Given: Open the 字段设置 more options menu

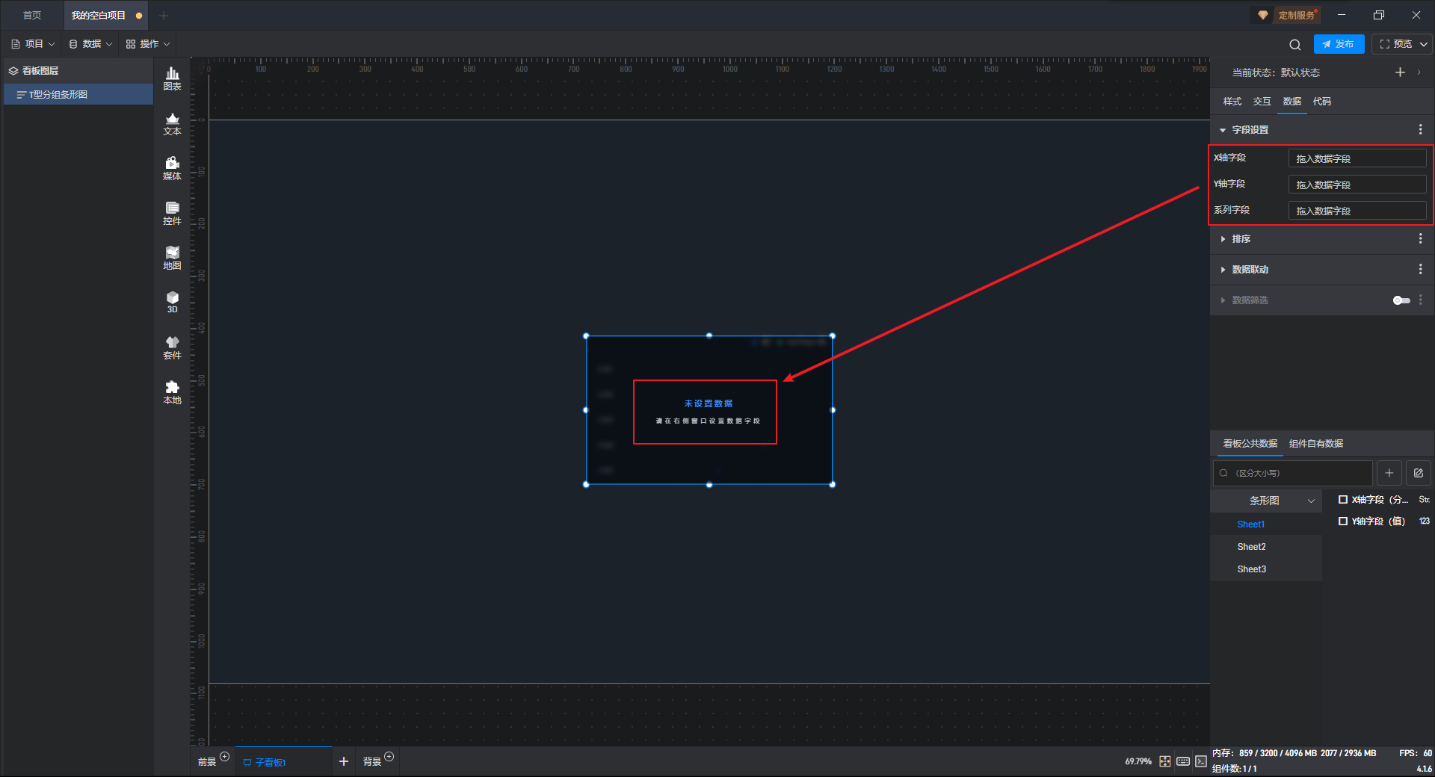Looking at the screenshot, I should point(1420,130).
